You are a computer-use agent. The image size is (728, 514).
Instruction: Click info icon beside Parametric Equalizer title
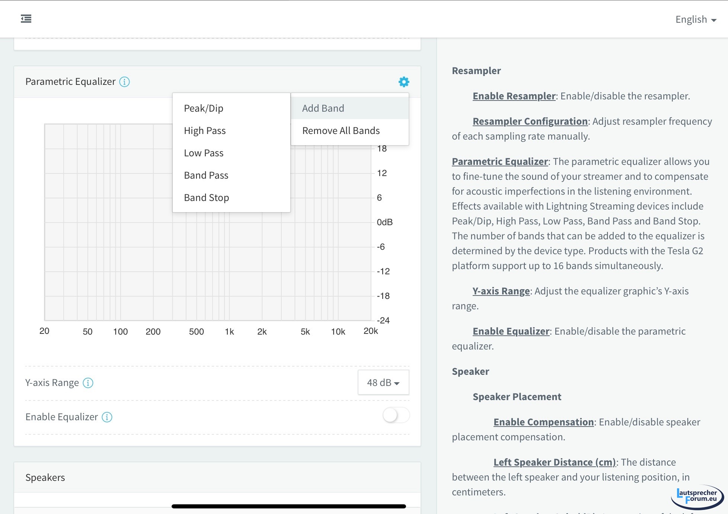click(124, 82)
